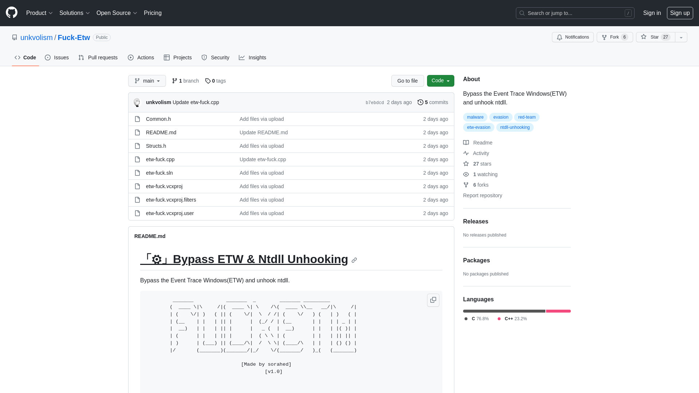The image size is (699, 393).
Task: Click Report repository link
Action: (x=482, y=195)
